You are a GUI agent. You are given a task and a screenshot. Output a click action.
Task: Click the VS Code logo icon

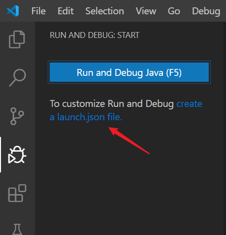(x=13, y=11)
